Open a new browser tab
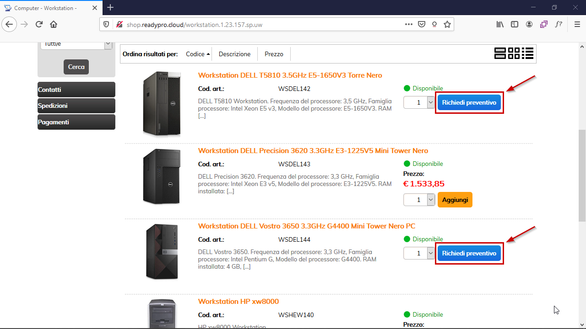Viewport: 586px width, 329px height. (110, 8)
